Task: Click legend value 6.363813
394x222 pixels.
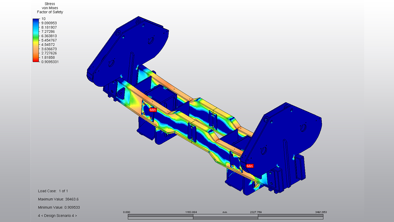Action: [49, 36]
